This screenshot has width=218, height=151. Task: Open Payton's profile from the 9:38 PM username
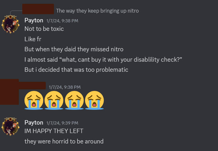coord(34,20)
